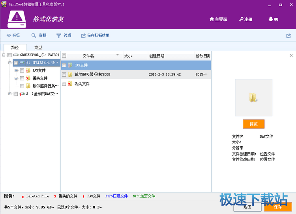Image resolution: width=296 pixels, height=214 pixels.
Task: Click the GRMCENXVOL drive icon in tree
Action: point(16,55)
